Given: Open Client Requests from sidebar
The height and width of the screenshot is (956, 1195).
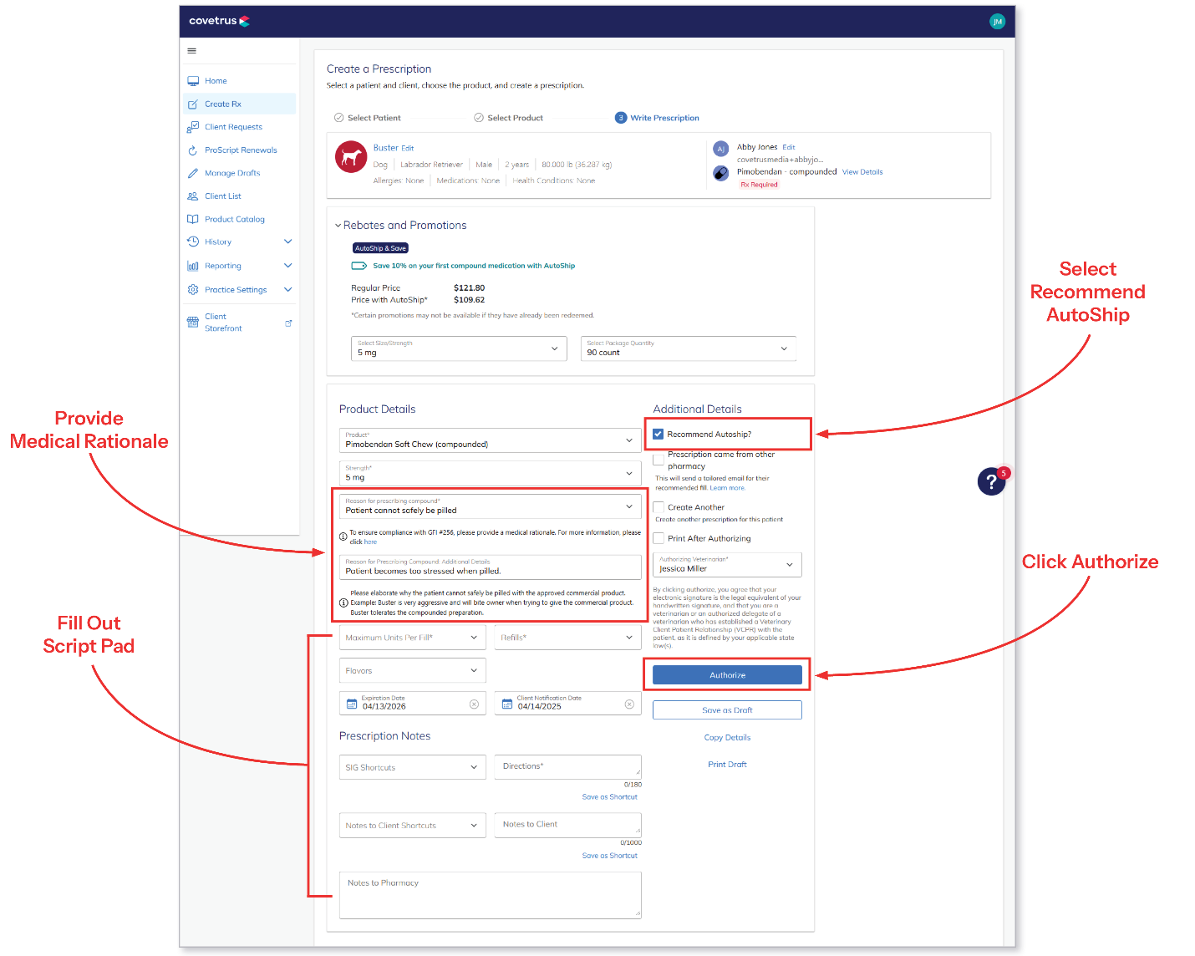Looking at the screenshot, I should click(x=235, y=126).
